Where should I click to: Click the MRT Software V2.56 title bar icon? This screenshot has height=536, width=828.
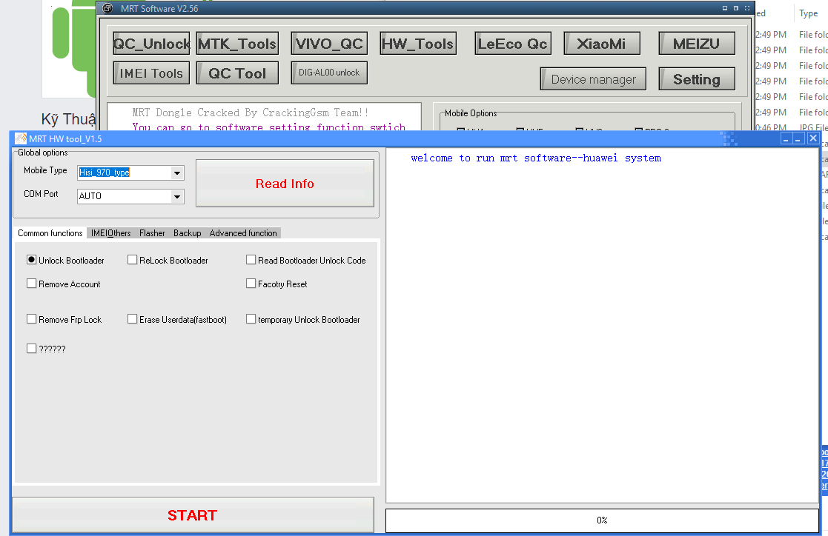tap(107, 8)
